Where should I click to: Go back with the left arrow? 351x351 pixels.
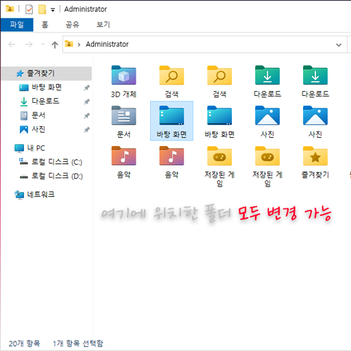[x=12, y=45]
